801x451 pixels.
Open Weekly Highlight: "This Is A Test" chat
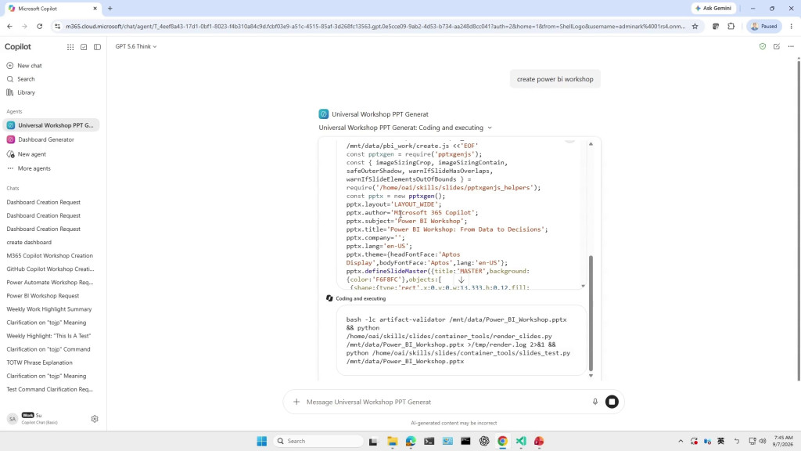[x=48, y=336]
